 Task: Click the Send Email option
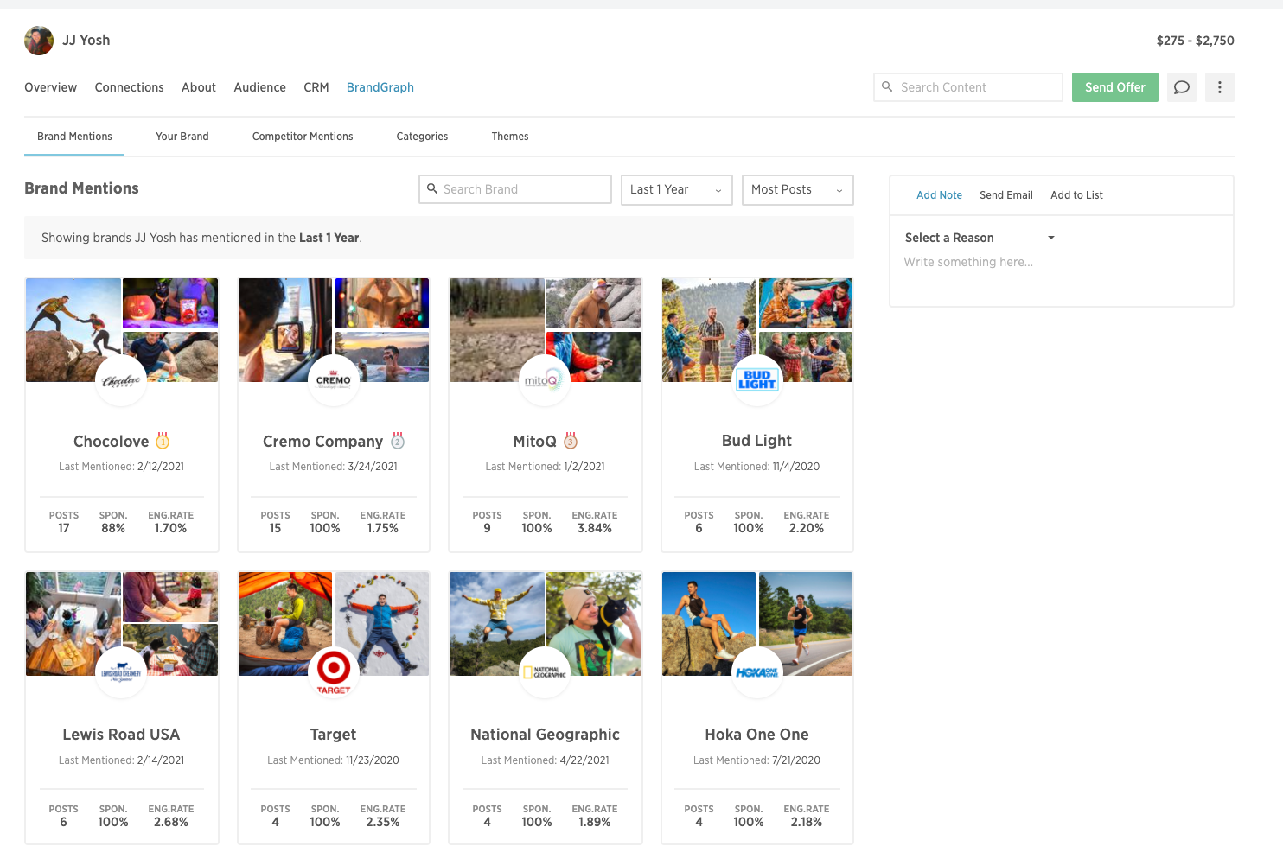1006,195
